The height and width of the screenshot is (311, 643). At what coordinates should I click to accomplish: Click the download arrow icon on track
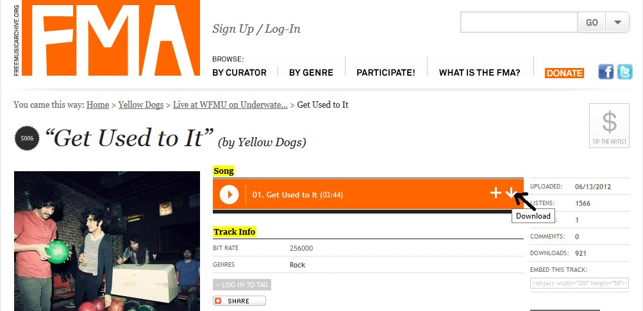[x=510, y=192]
